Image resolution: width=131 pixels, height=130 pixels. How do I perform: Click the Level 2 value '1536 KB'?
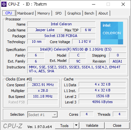(102, 96)
